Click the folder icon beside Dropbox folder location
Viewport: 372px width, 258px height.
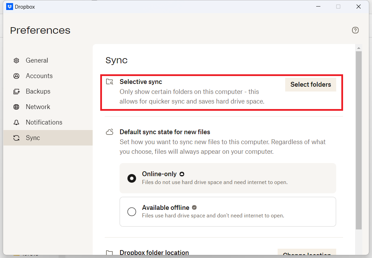pos(110,252)
